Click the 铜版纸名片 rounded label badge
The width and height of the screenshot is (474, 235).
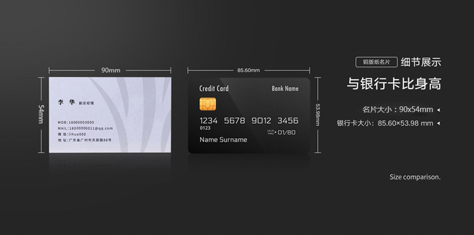(x=377, y=62)
